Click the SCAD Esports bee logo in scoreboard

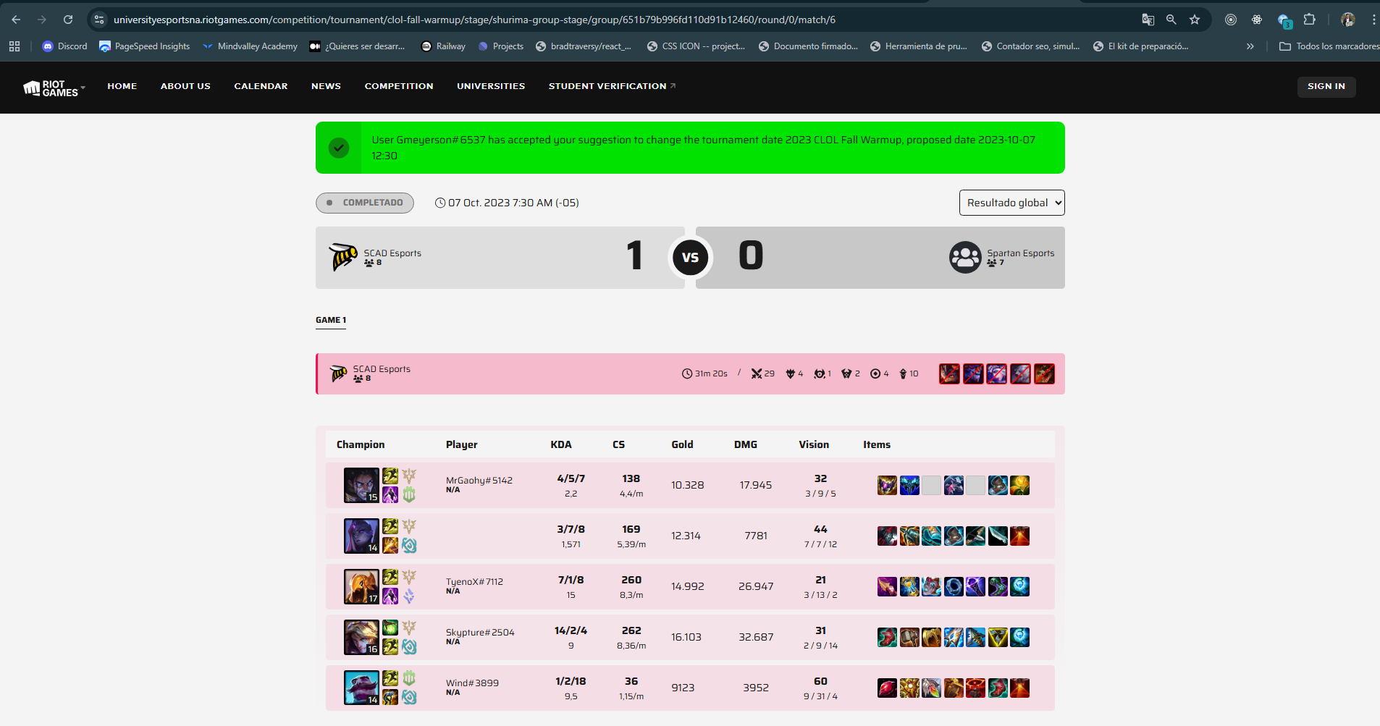click(x=343, y=257)
